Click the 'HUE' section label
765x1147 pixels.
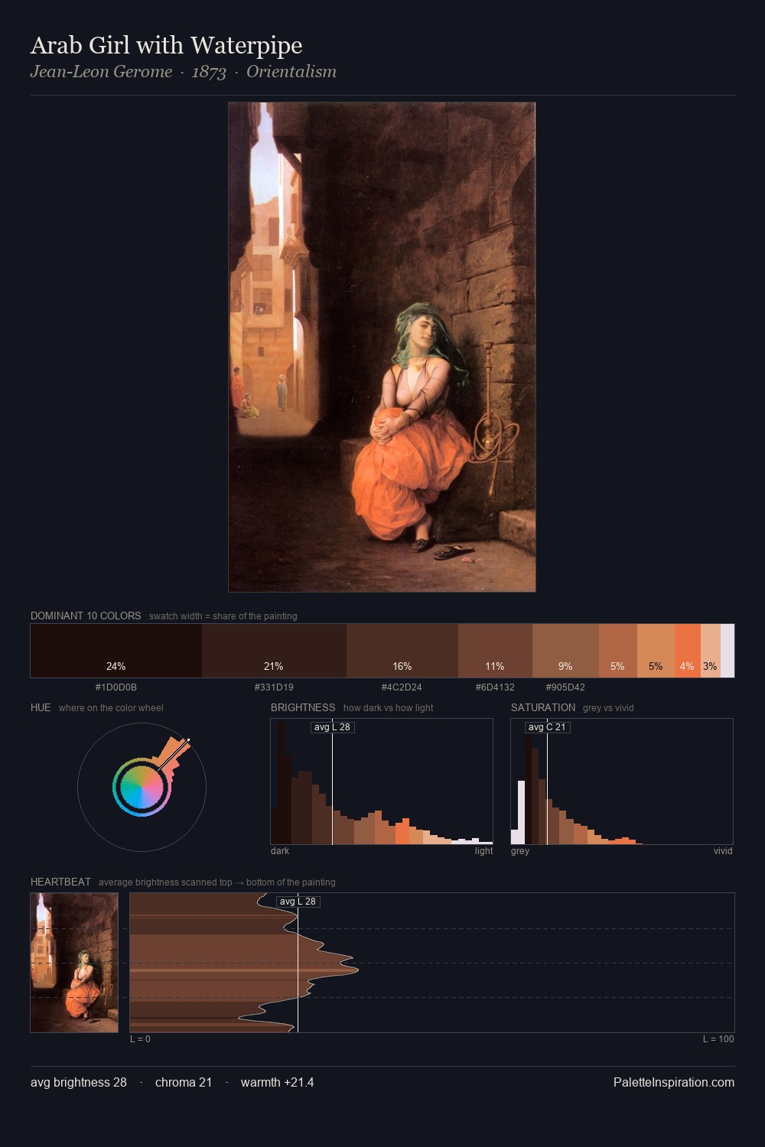tap(41, 707)
